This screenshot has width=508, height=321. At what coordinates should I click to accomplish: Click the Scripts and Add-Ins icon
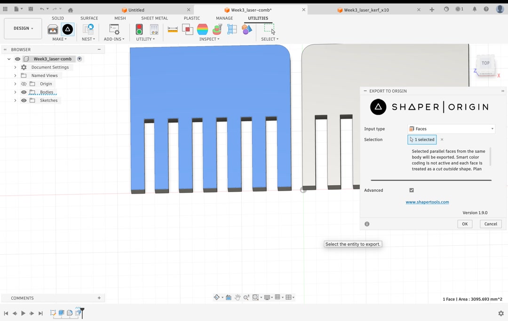(114, 30)
